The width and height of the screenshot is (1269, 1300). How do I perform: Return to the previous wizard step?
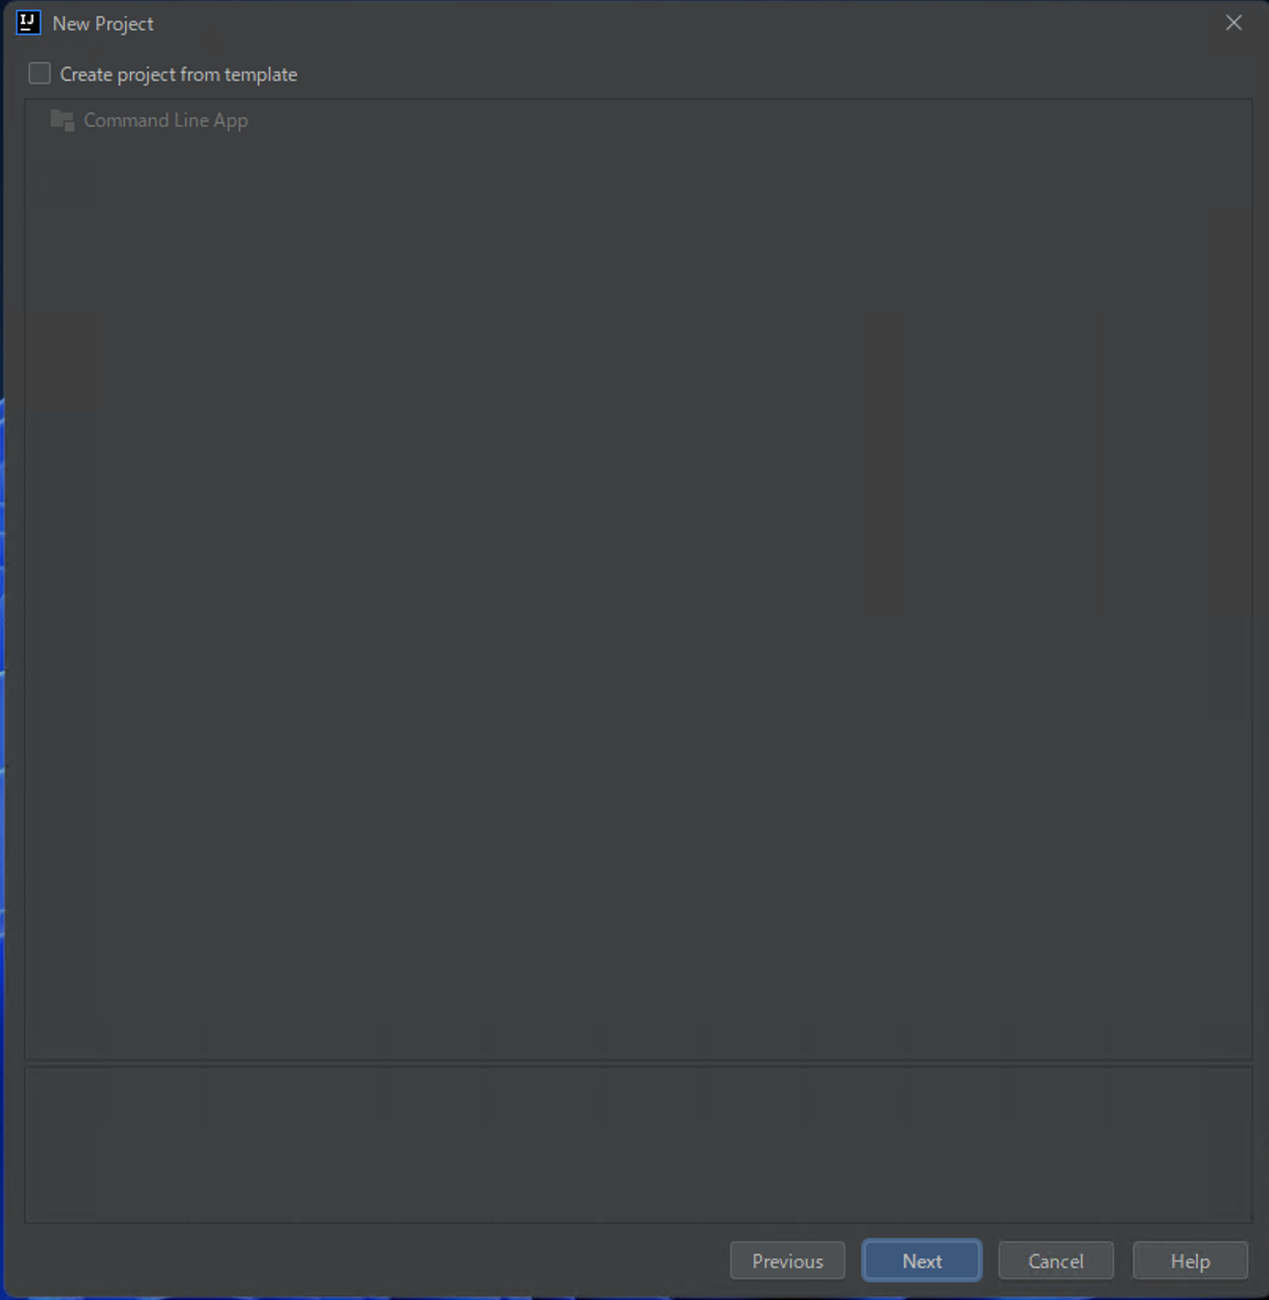(x=787, y=1260)
